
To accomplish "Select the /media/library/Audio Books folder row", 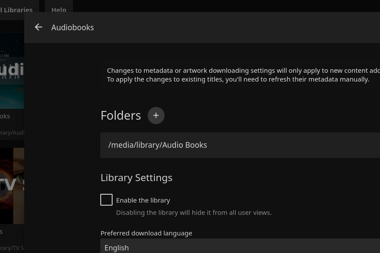I will coord(240,145).
